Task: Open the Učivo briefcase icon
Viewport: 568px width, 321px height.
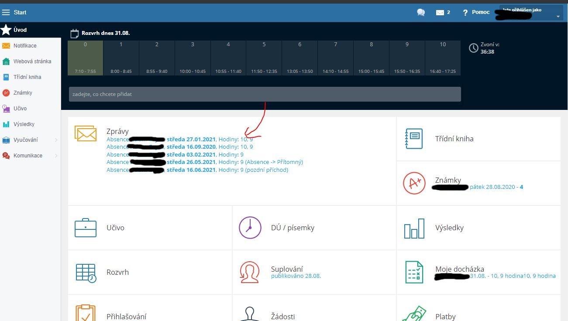Action: point(86,228)
